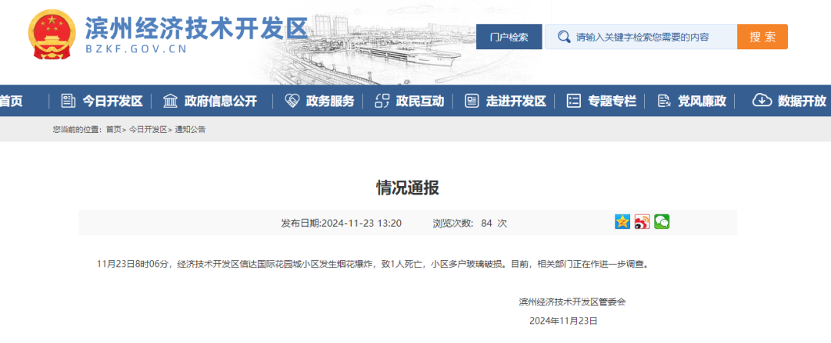
Task: Click the BZKF.GOV.CN domain text
Action: (135, 49)
